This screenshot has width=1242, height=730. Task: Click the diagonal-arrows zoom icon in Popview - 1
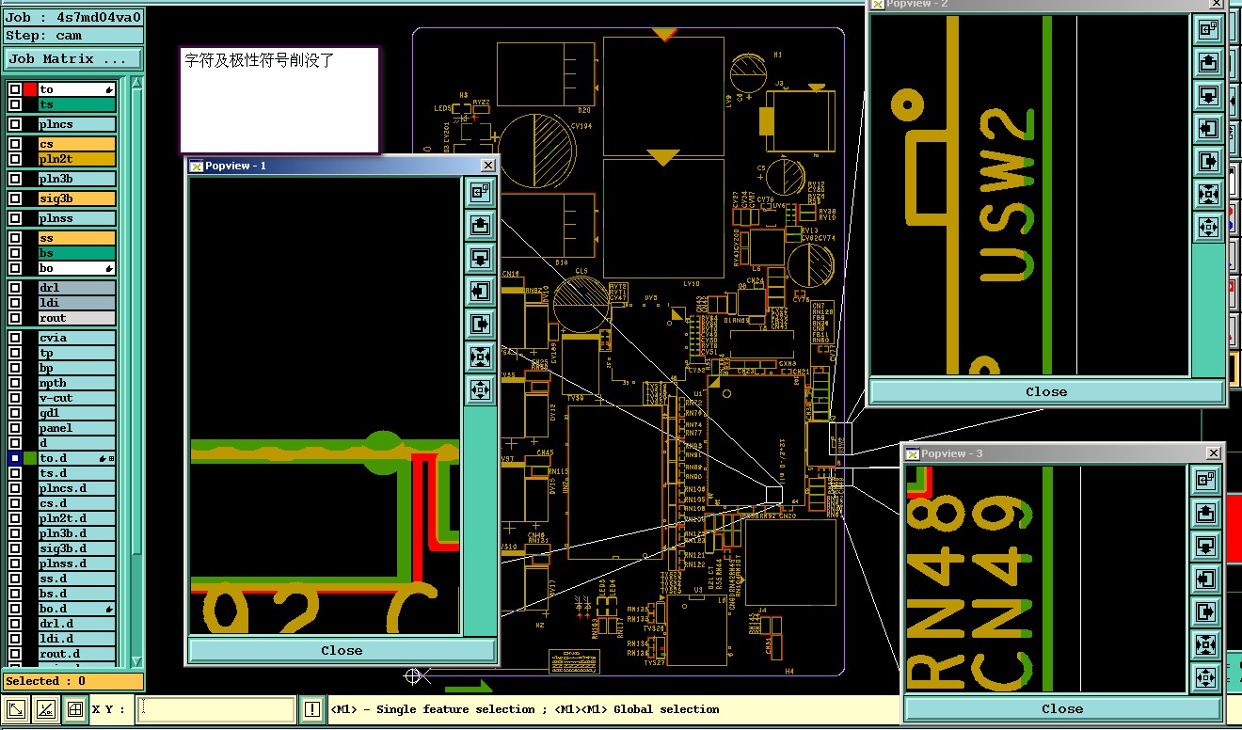(x=481, y=357)
